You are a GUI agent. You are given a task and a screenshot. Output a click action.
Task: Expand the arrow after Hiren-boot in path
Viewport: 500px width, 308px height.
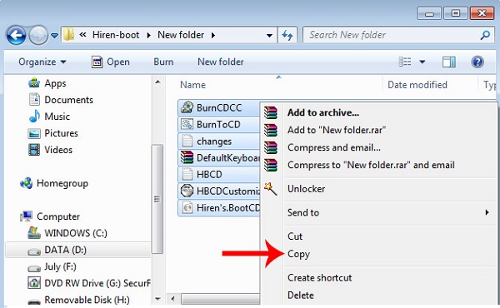tap(148, 35)
